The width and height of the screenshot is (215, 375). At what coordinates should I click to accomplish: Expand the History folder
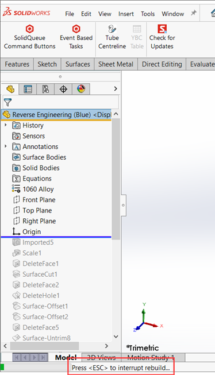point(6,125)
